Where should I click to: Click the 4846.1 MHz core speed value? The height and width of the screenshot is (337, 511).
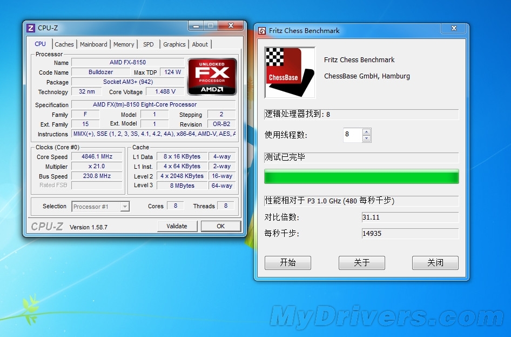click(x=97, y=156)
